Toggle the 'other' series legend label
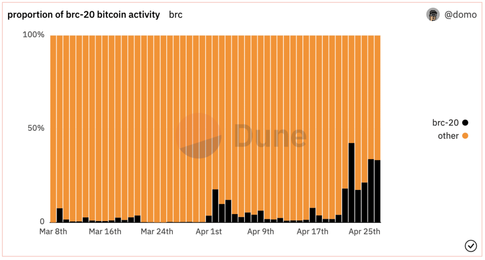This screenshot has height=260, width=485. (448, 136)
